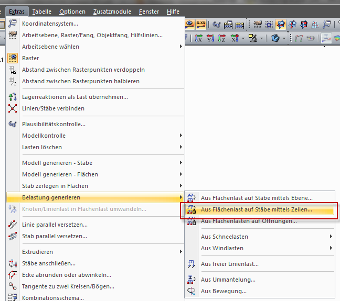This screenshot has height=301, width=340.
Task: Run Plausibilitätskontrolle... from menu
Action: point(95,124)
